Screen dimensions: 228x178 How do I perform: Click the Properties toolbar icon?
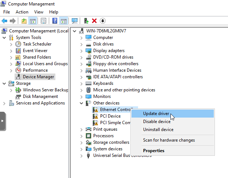pos(43,21)
